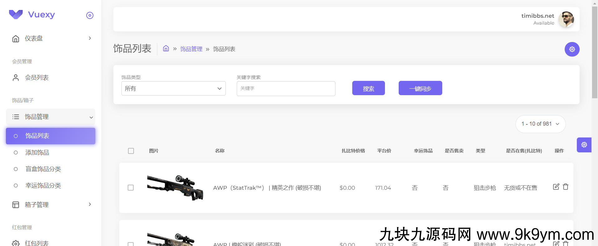Viewport: 598px width, 246px height.
Task: Click the user avatar picture
Action: coord(566,19)
